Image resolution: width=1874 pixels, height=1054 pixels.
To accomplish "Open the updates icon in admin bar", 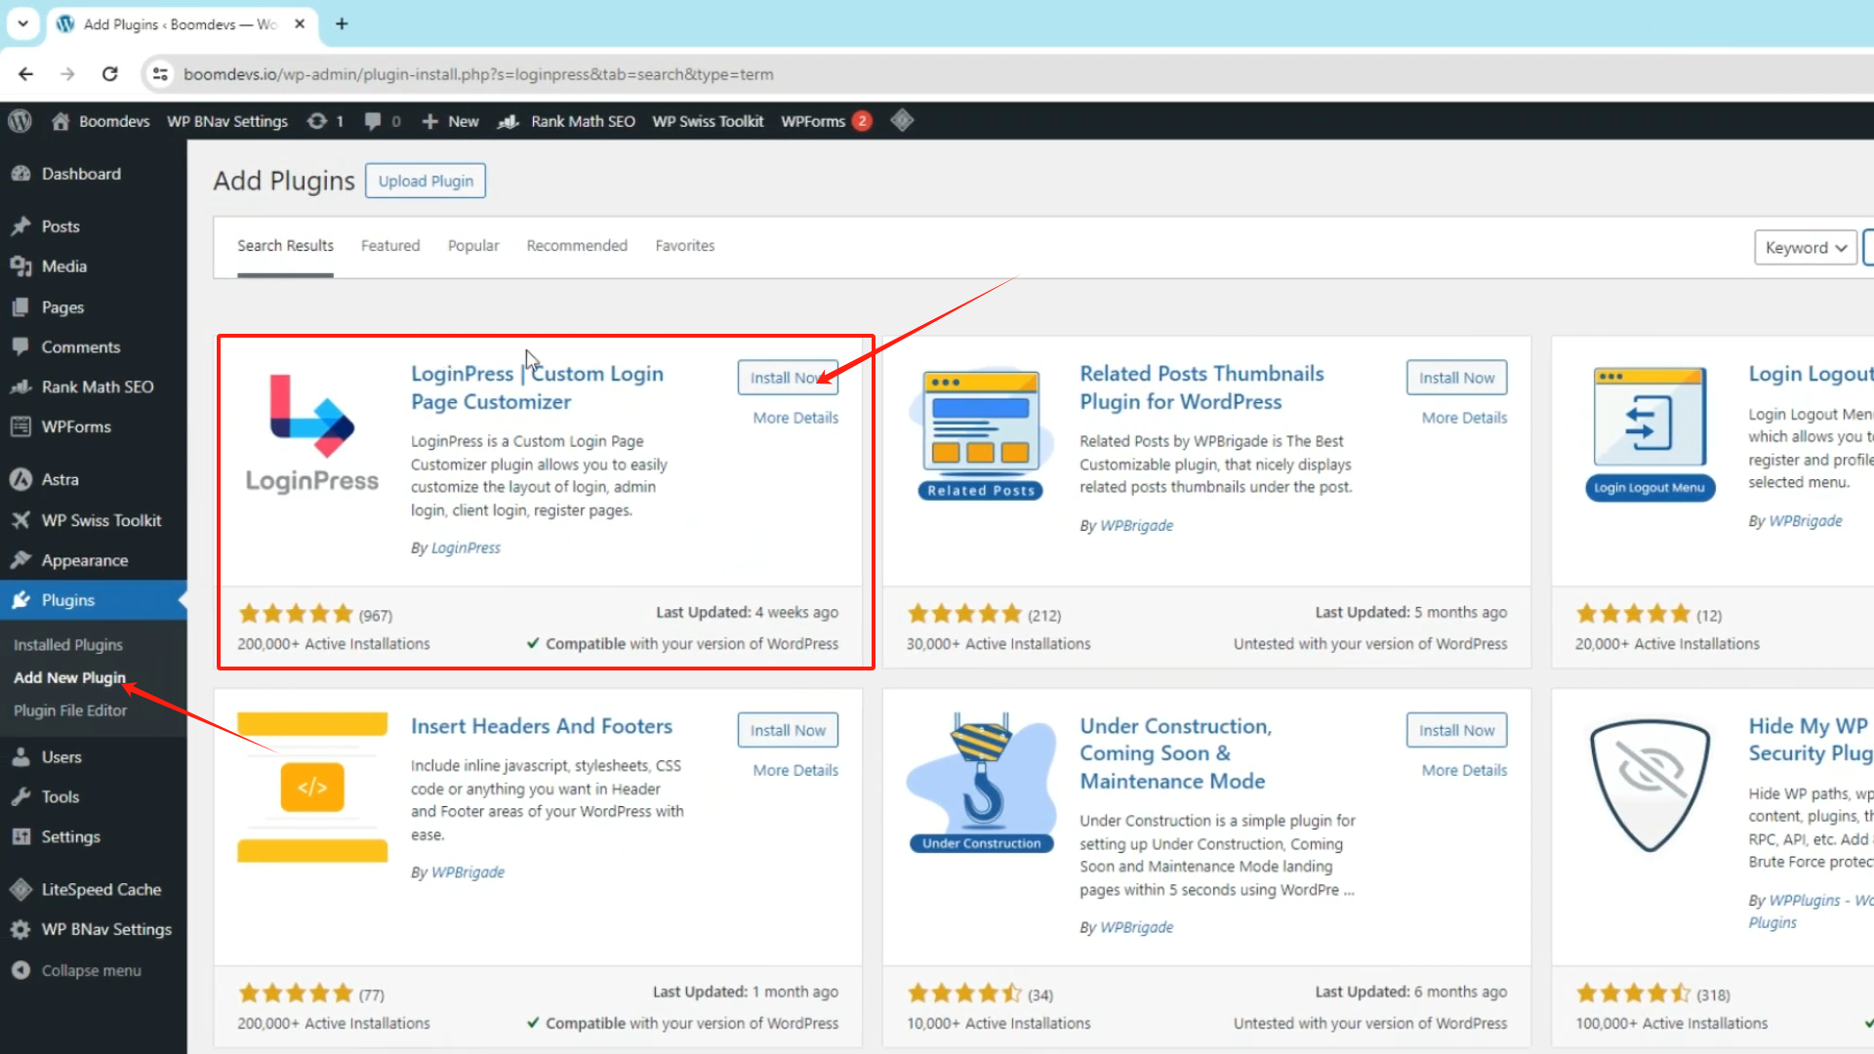I will click(x=317, y=121).
